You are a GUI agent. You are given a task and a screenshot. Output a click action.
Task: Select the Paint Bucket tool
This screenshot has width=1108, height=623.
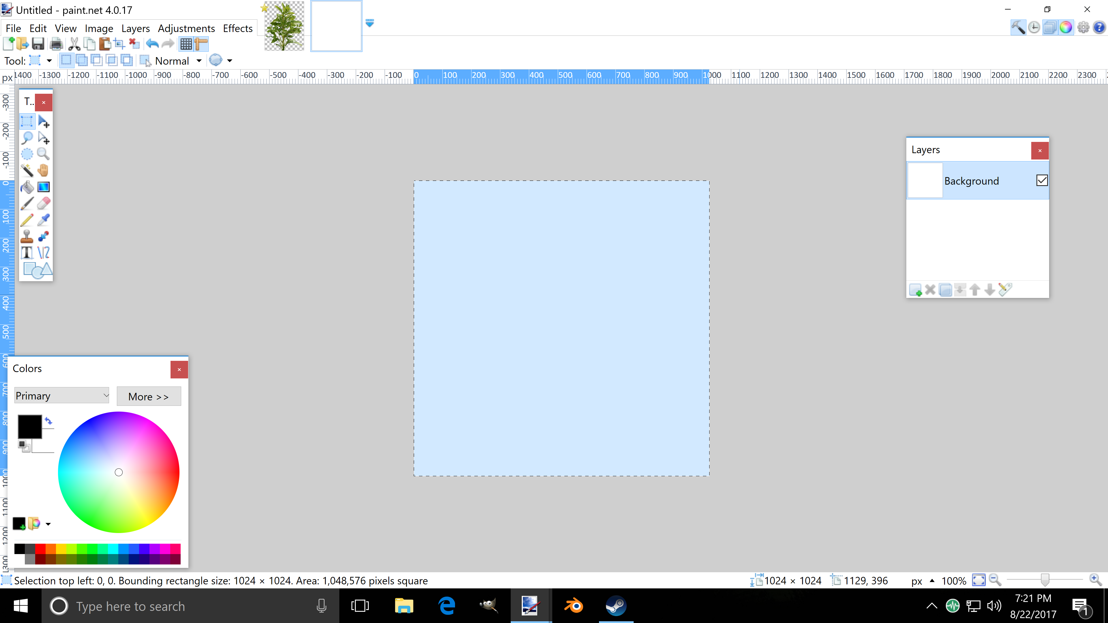coord(27,187)
